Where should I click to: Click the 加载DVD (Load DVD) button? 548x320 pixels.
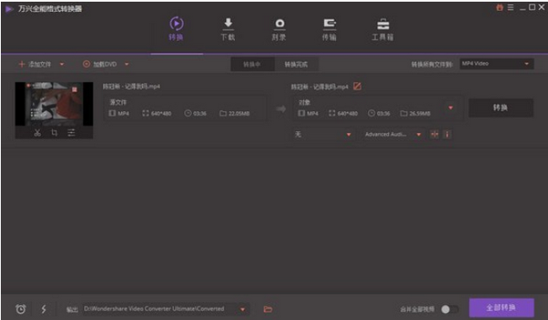click(x=100, y=64)
